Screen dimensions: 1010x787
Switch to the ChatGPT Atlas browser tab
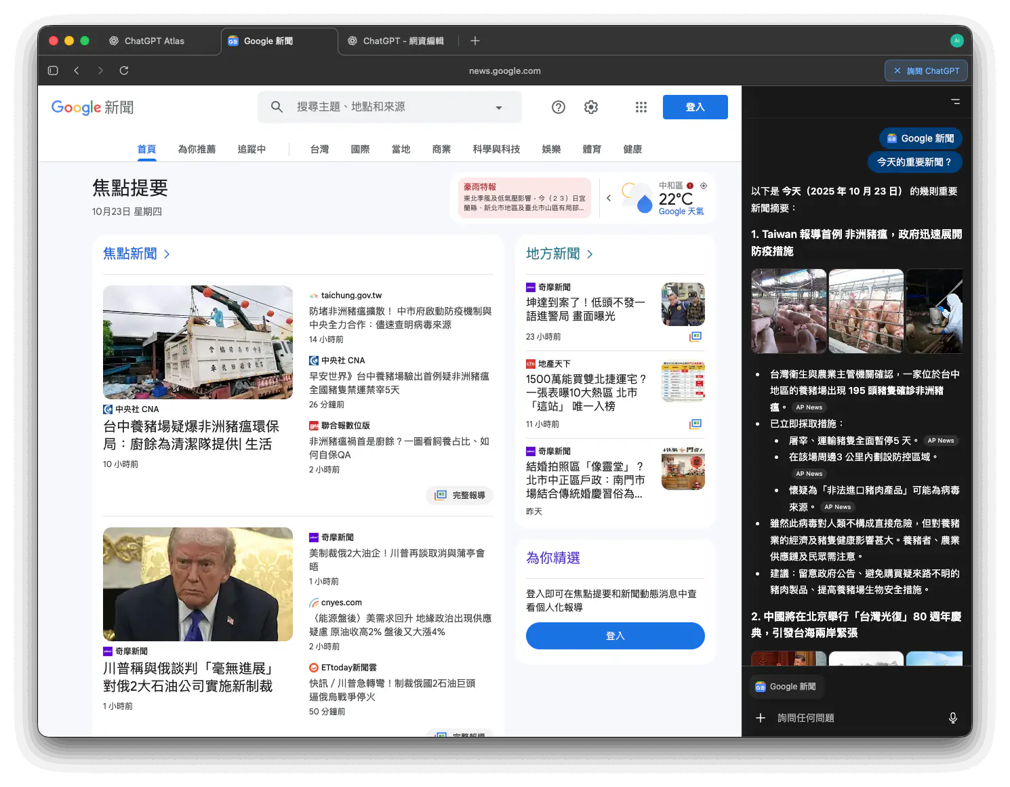[x=155, y=41]
